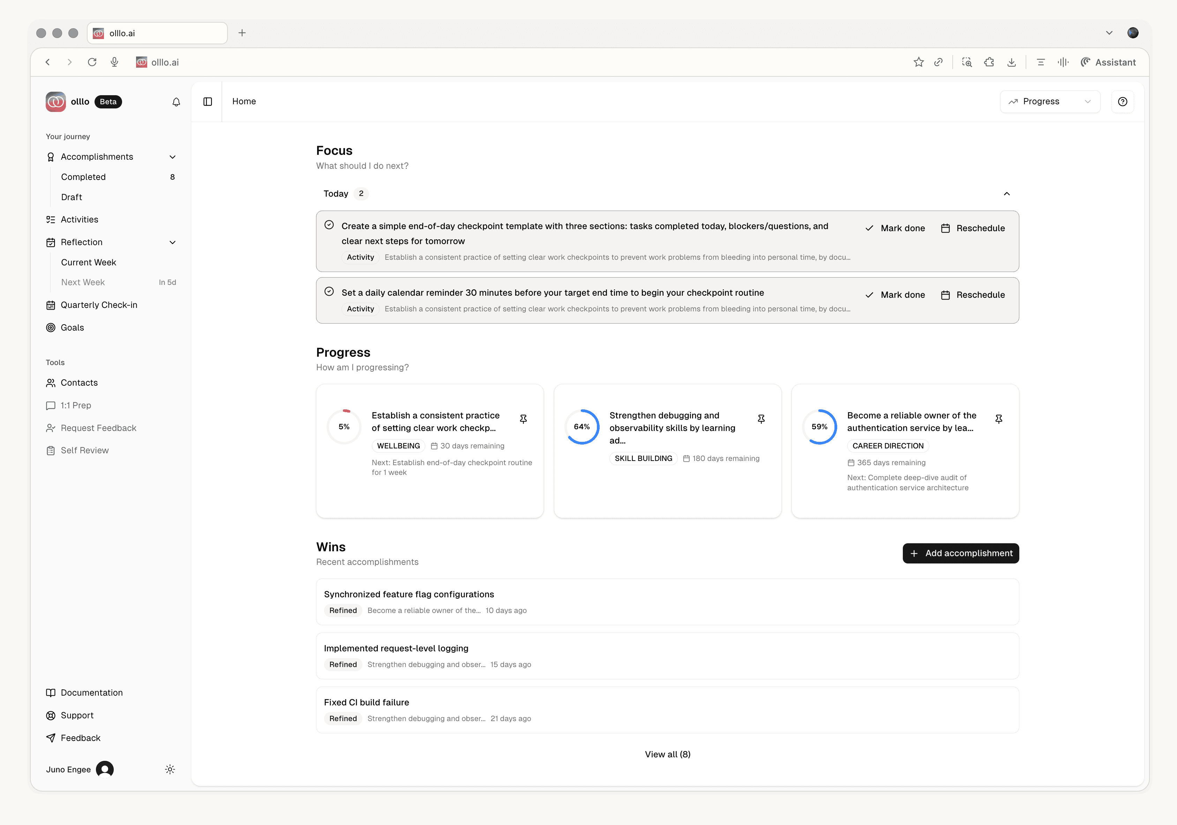
Task: Open Goals from the sidebar
Action: 72,327
